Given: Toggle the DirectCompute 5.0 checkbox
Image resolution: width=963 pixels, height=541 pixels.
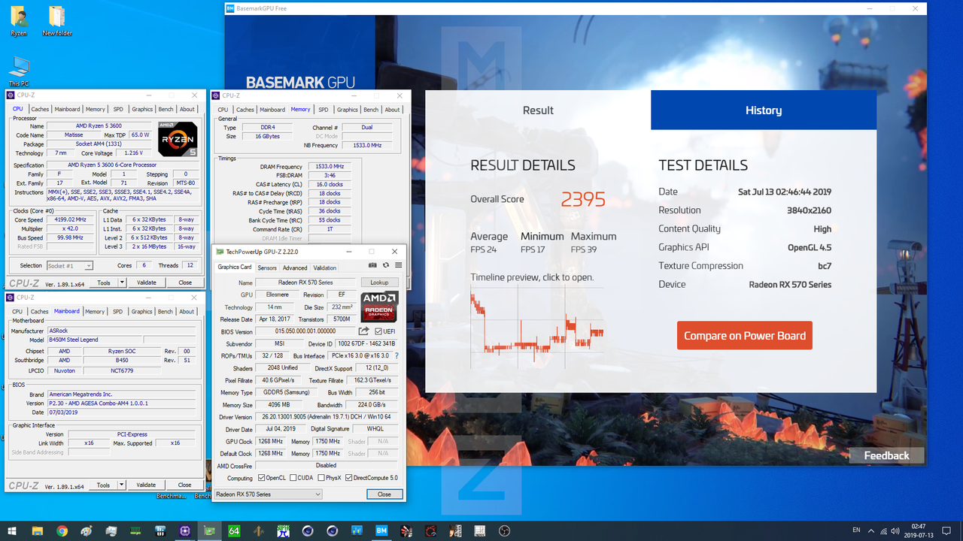Looking at the screenshot, I should 349,478.
